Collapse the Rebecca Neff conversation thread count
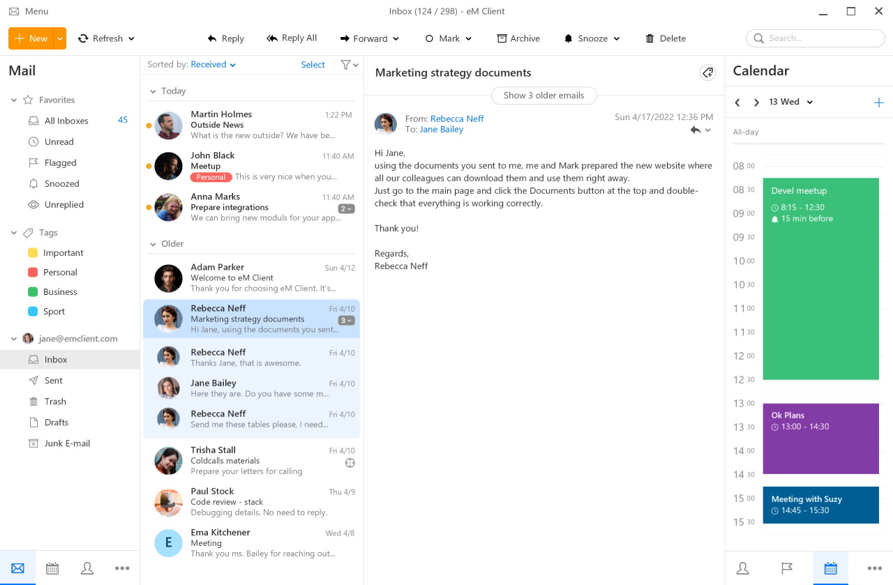Image resolution: width=893 pixels, height=585 pixels. (347, 321)
